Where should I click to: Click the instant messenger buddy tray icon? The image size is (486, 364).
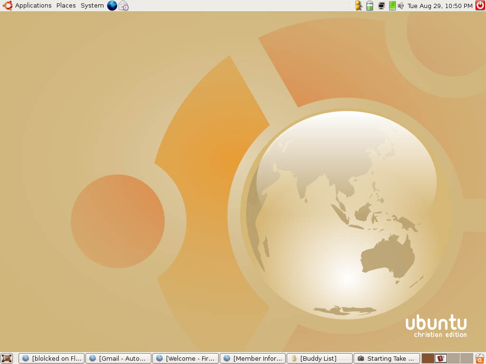pyautogui.click(x=358, y=6)
